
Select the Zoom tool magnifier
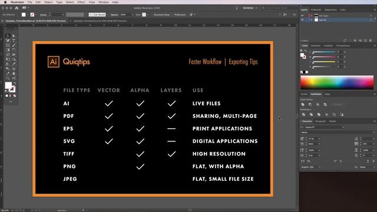pos(8,78)
